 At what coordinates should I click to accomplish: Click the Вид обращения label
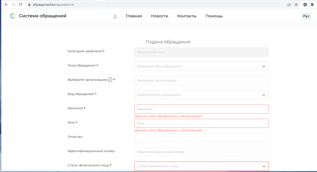pyautogui.click(x=82, y=94)
